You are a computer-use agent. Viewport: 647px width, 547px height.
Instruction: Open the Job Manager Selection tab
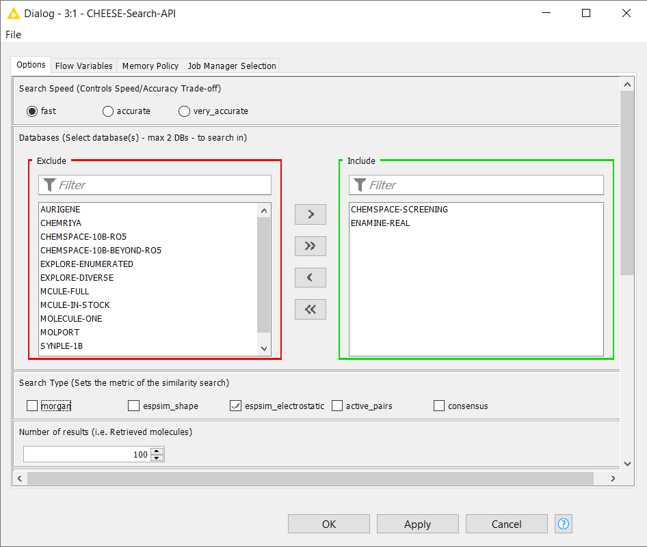pyautogui.click(x=231, y=66)
